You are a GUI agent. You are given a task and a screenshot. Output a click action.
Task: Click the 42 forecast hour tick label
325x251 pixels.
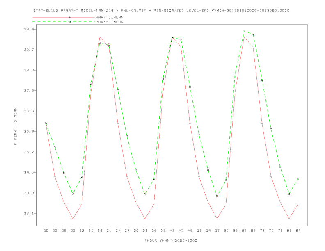point(172,230)
